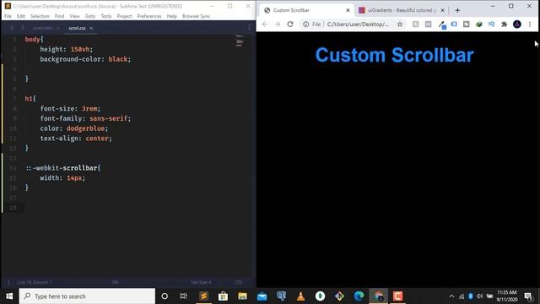Viewport: 540px width, 304px height.
Task: Open Mail app from the taskbar
Action: point(262,296)
